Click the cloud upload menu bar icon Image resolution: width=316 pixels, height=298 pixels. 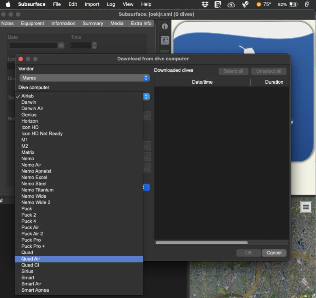click(x=231, y=4)
